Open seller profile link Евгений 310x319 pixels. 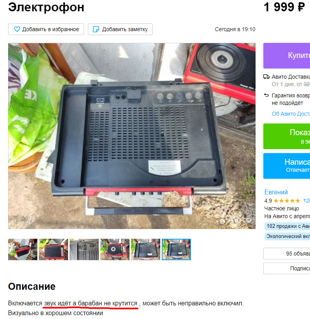276,192
